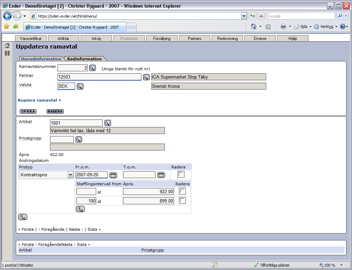The width and height of the screenshot is (352, 270).
Task: Click the Artikel field containing 1001
Action: [76, 123]
